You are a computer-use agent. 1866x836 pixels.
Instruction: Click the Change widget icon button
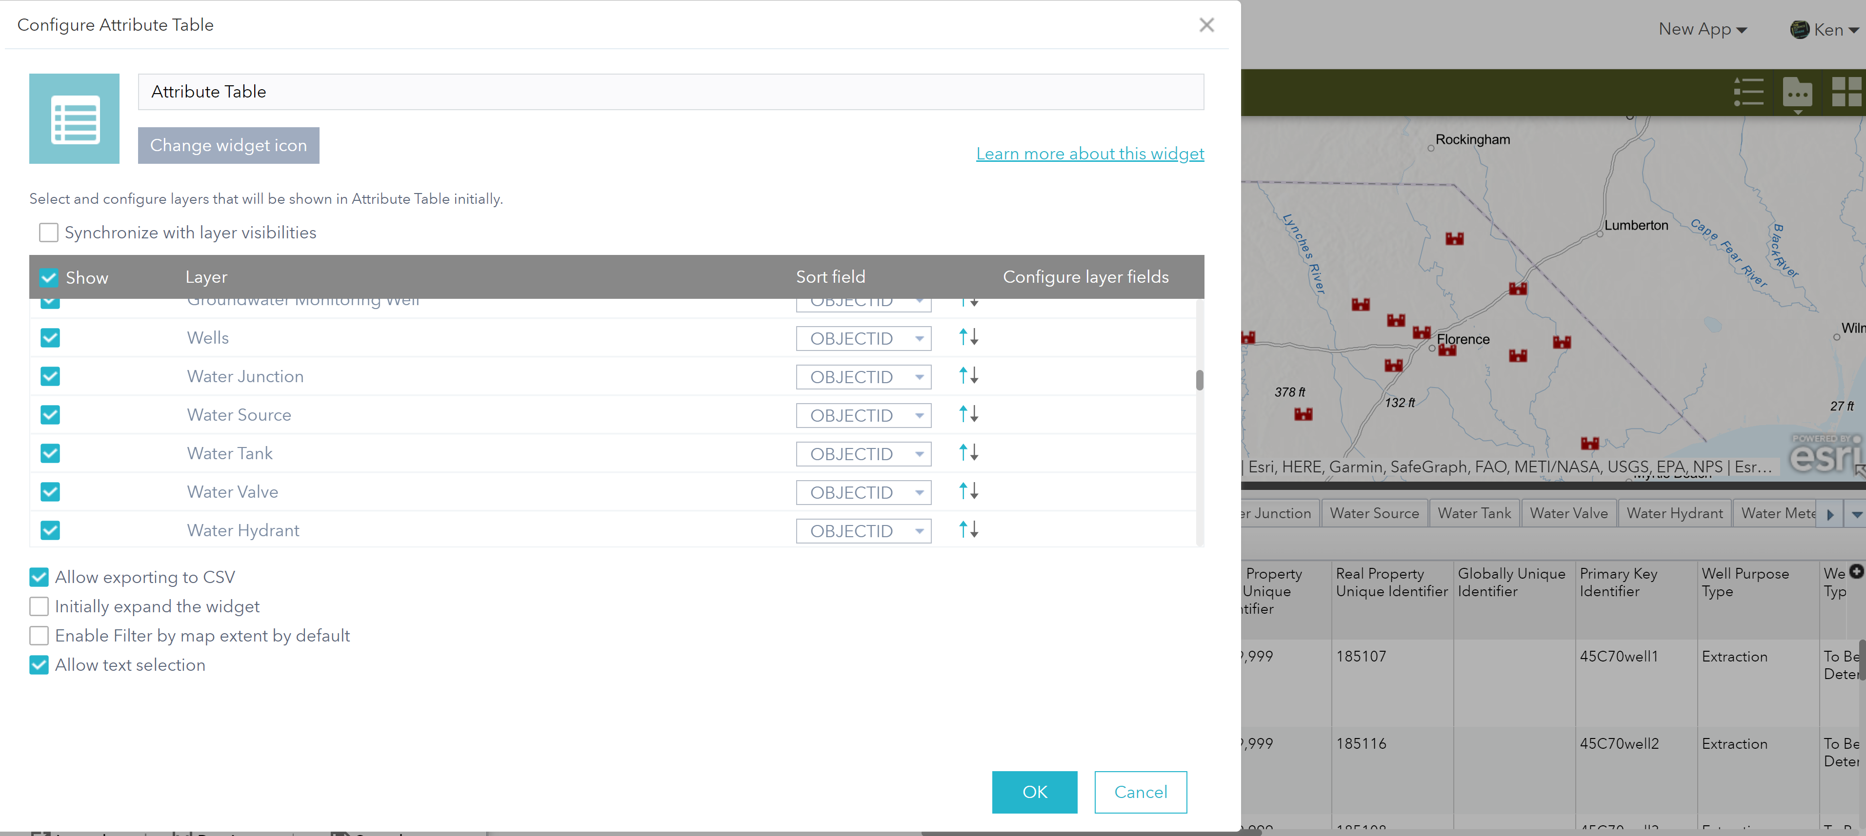pyautogui.click(x=228, y=145)
